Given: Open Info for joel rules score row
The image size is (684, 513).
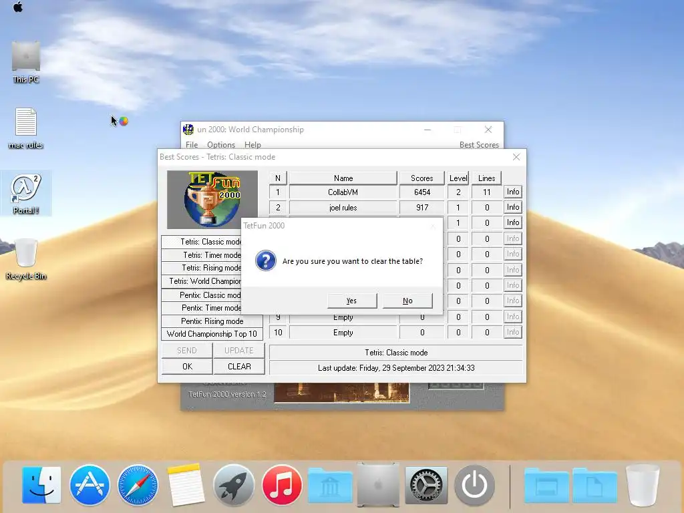Looking at the screenshot, I should click(513, 207).
